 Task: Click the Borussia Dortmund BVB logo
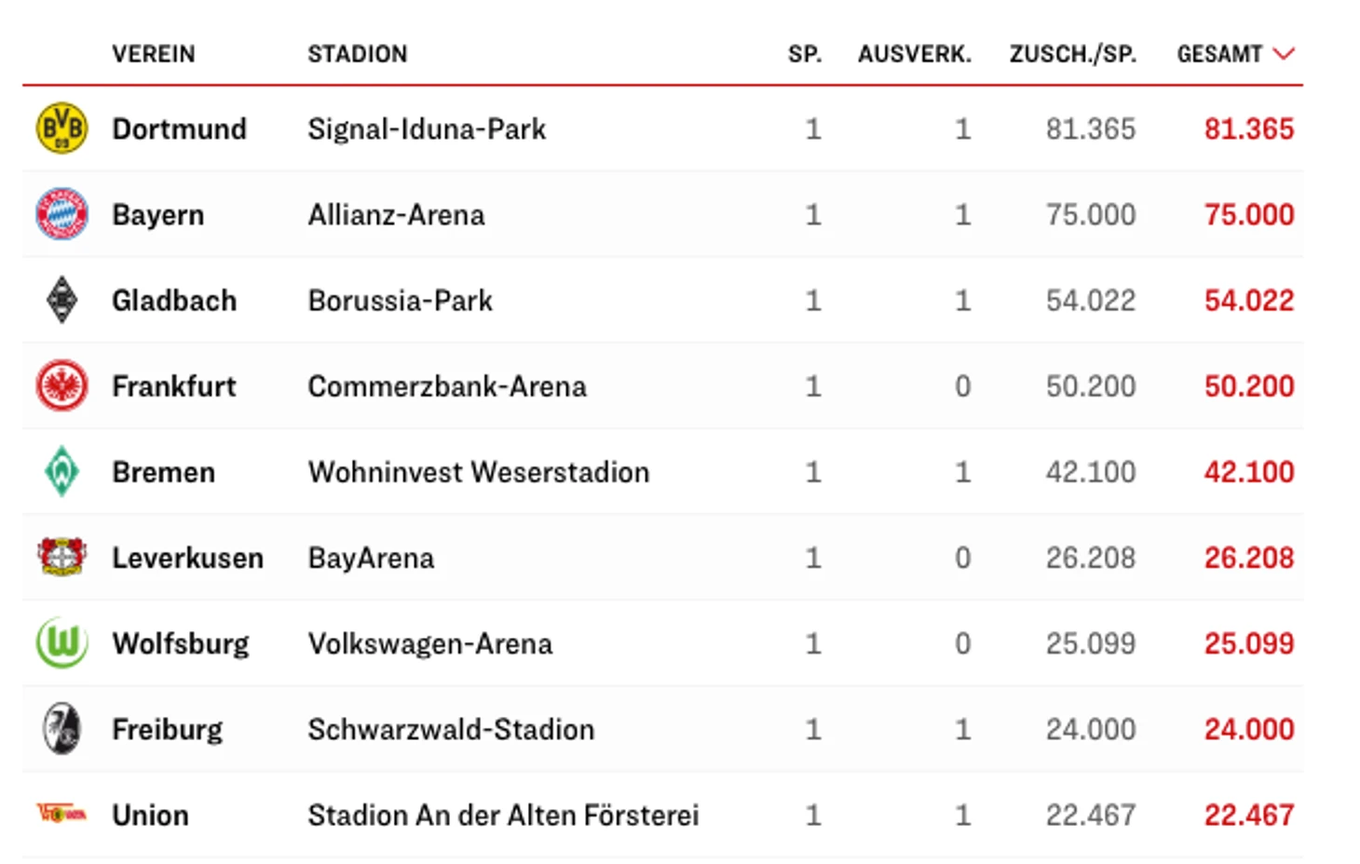[x=61, y=128]
